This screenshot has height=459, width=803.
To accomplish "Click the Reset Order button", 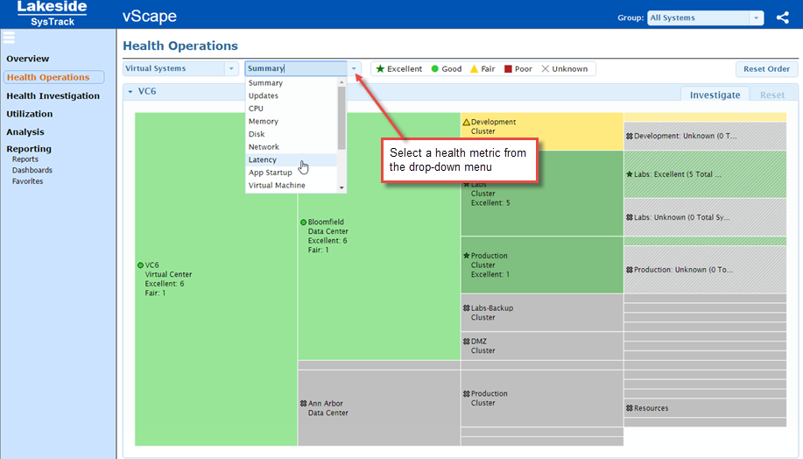I will (766, 68).
